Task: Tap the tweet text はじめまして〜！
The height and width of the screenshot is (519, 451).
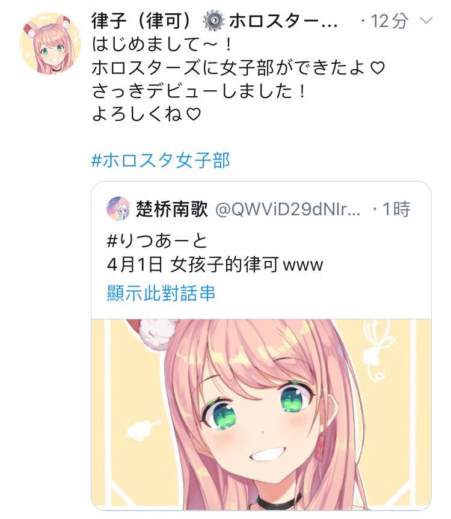Action: (163, 45)
